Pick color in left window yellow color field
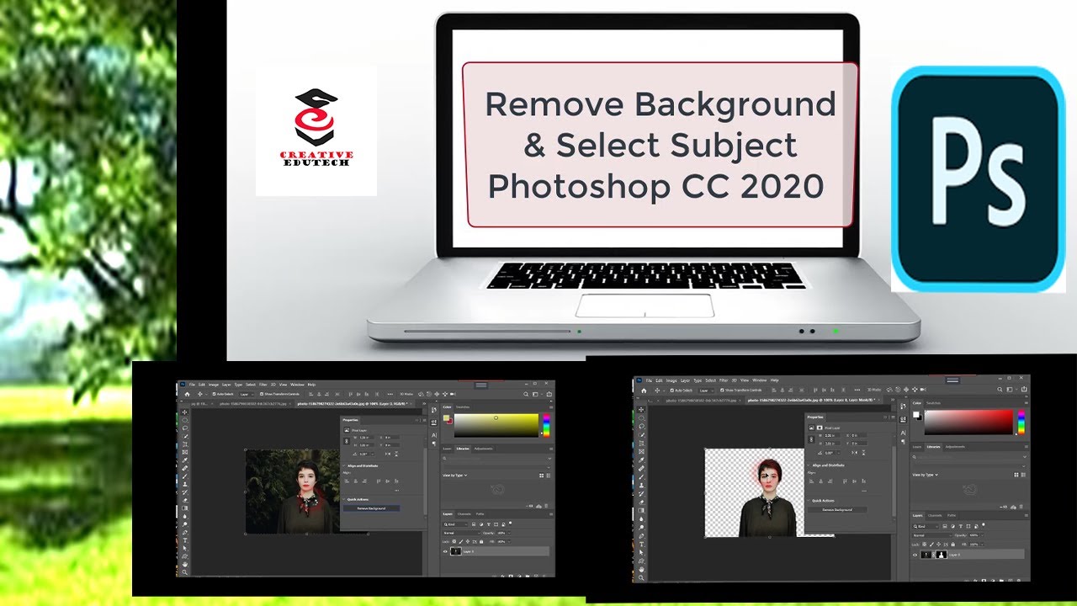Image resolution: width=1077 pixels, height=606 pixels. (496, 425)
